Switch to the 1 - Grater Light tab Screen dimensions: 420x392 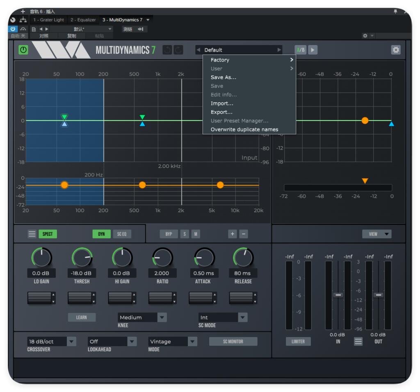[49, 20]
